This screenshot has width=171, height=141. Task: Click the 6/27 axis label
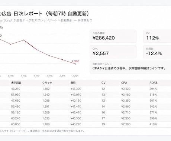[36, 76]
